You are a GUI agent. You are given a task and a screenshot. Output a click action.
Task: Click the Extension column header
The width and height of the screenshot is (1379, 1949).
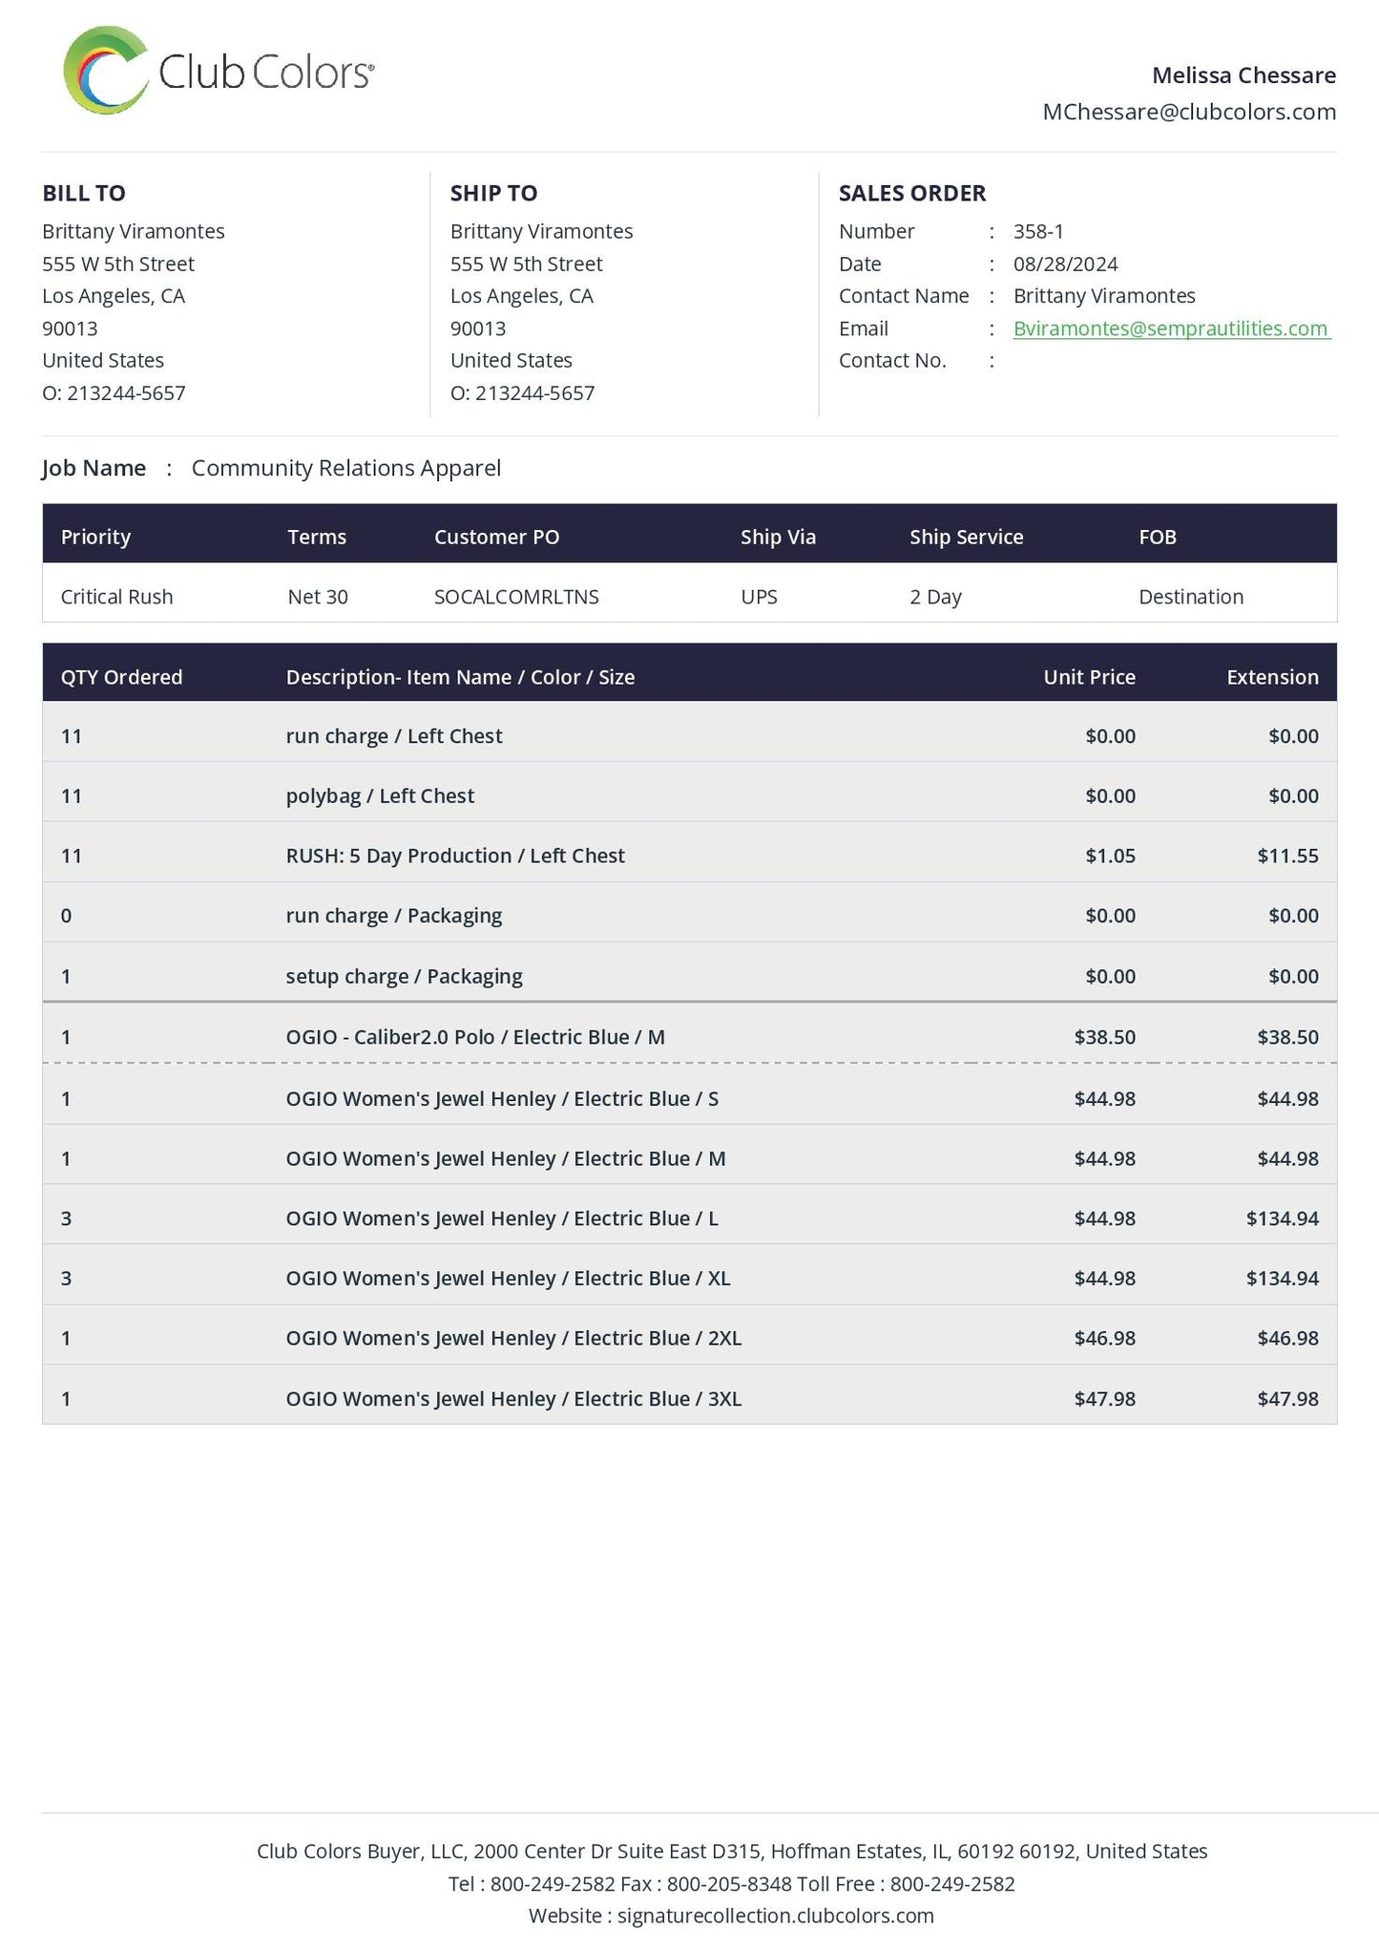1271,677
